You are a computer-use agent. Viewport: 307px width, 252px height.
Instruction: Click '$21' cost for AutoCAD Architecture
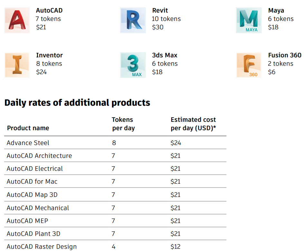[x=175, y=156]
